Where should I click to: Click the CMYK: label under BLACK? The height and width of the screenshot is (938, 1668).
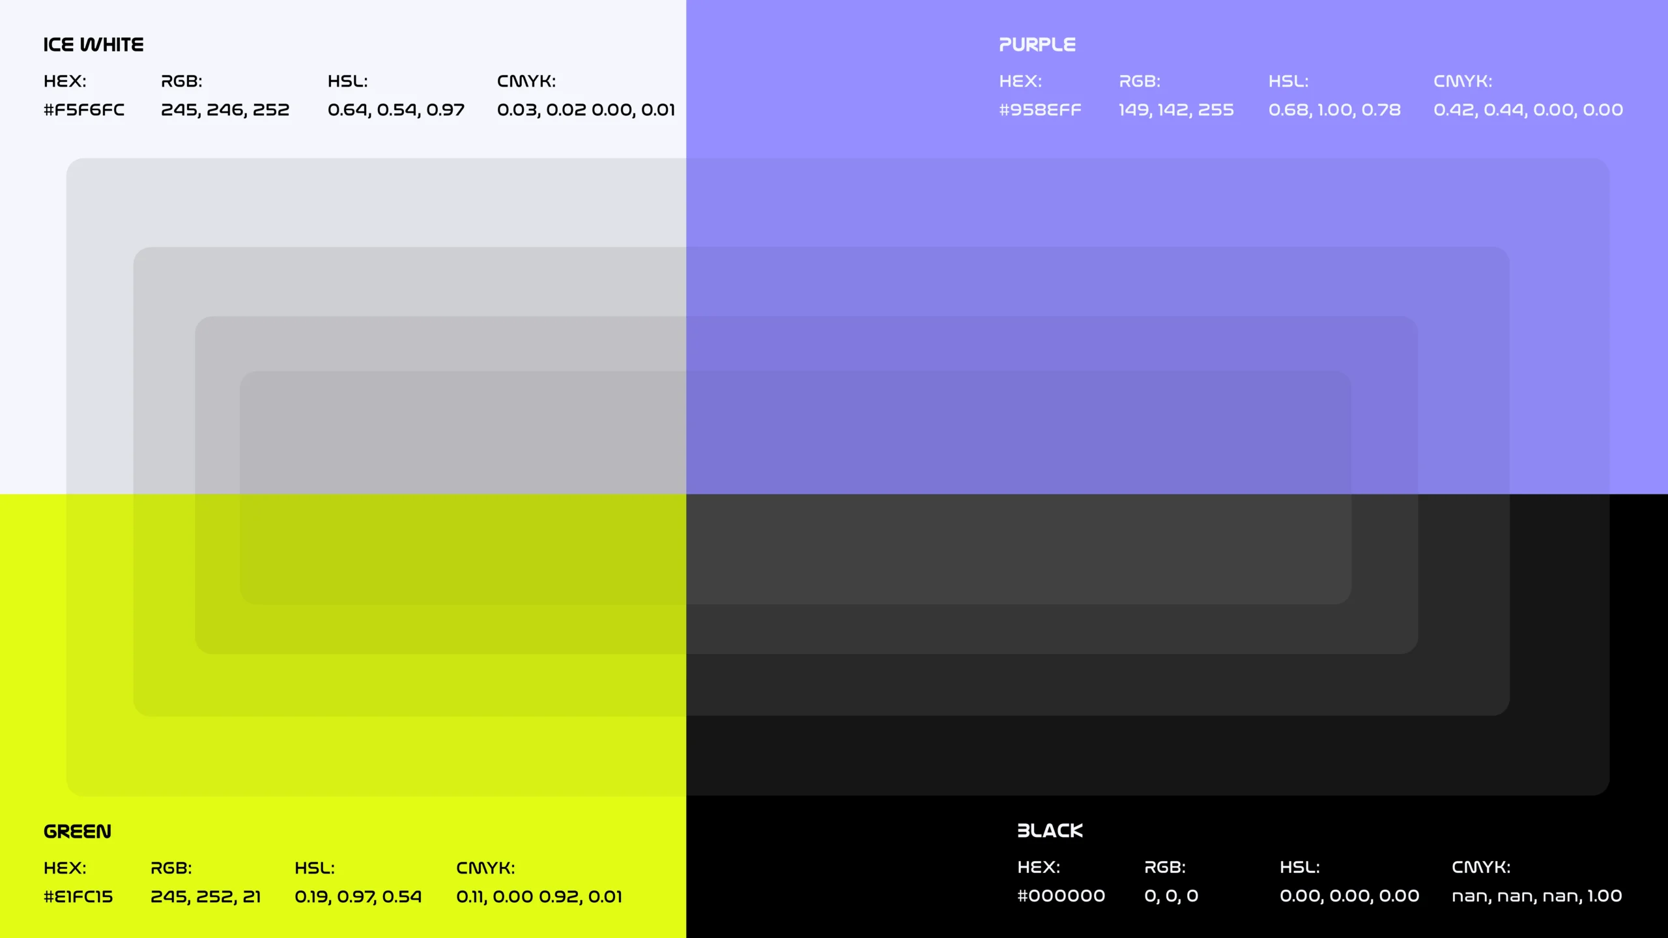pyautogui.click(x=1481, y=867)
